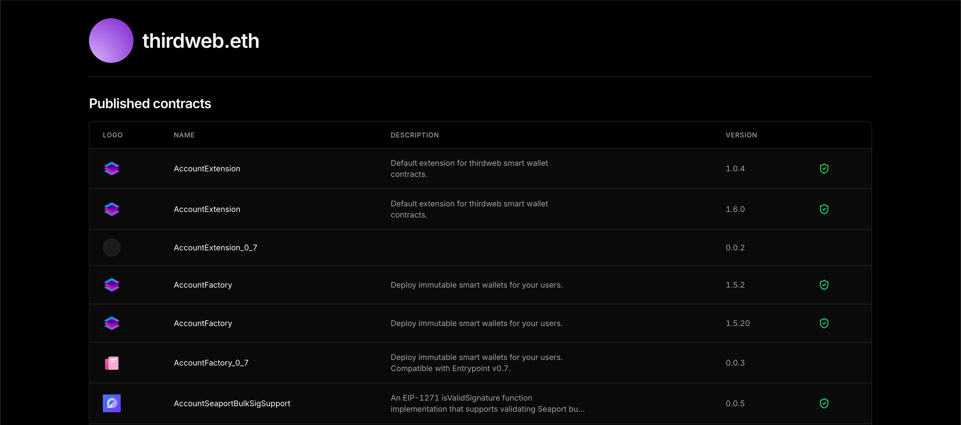Click the AccountSeaportBulkSigSupport logo icon
Image resolution: width=961 pixels, height=425 pixels.
point(111,403)
